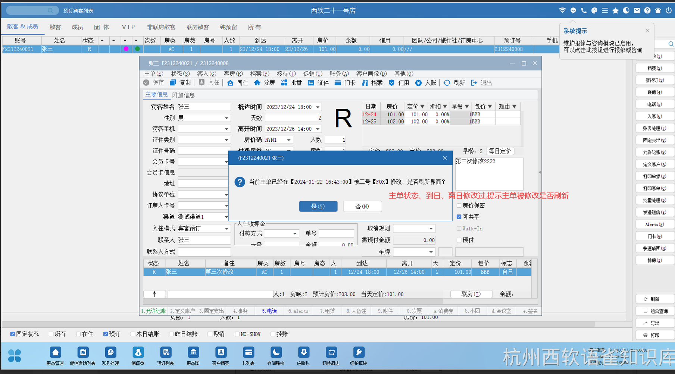Open the 账务(A) menu
Viewport: 675px width, 374px height.
(339, 74)
